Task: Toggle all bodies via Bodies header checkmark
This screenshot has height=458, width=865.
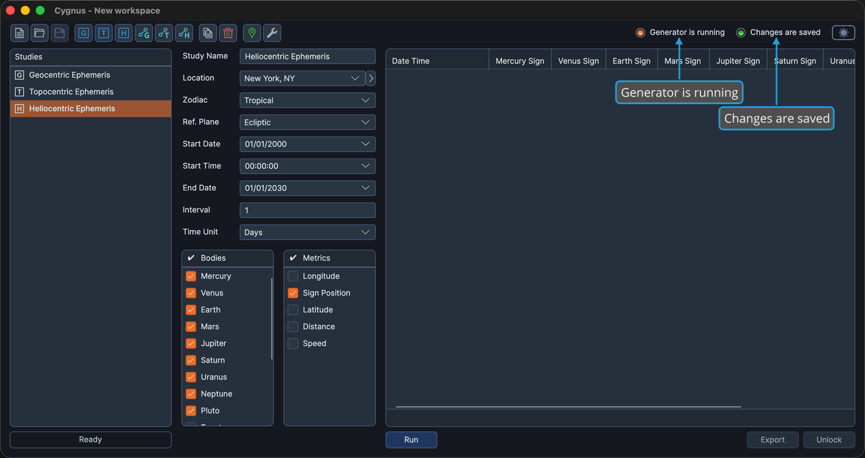Action: tap(191, 258)
